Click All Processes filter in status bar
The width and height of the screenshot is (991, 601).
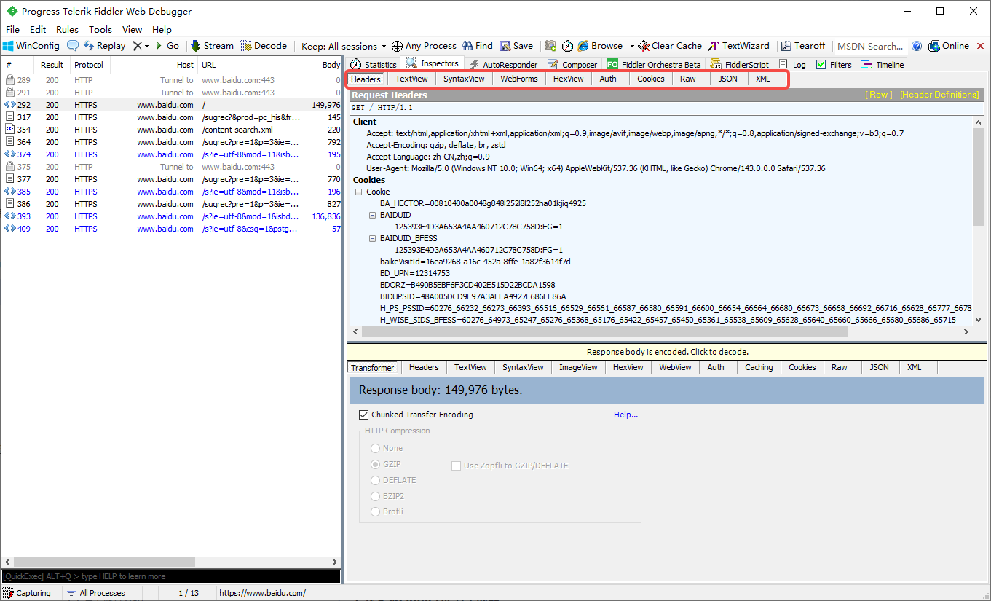(x=95, y=593)
